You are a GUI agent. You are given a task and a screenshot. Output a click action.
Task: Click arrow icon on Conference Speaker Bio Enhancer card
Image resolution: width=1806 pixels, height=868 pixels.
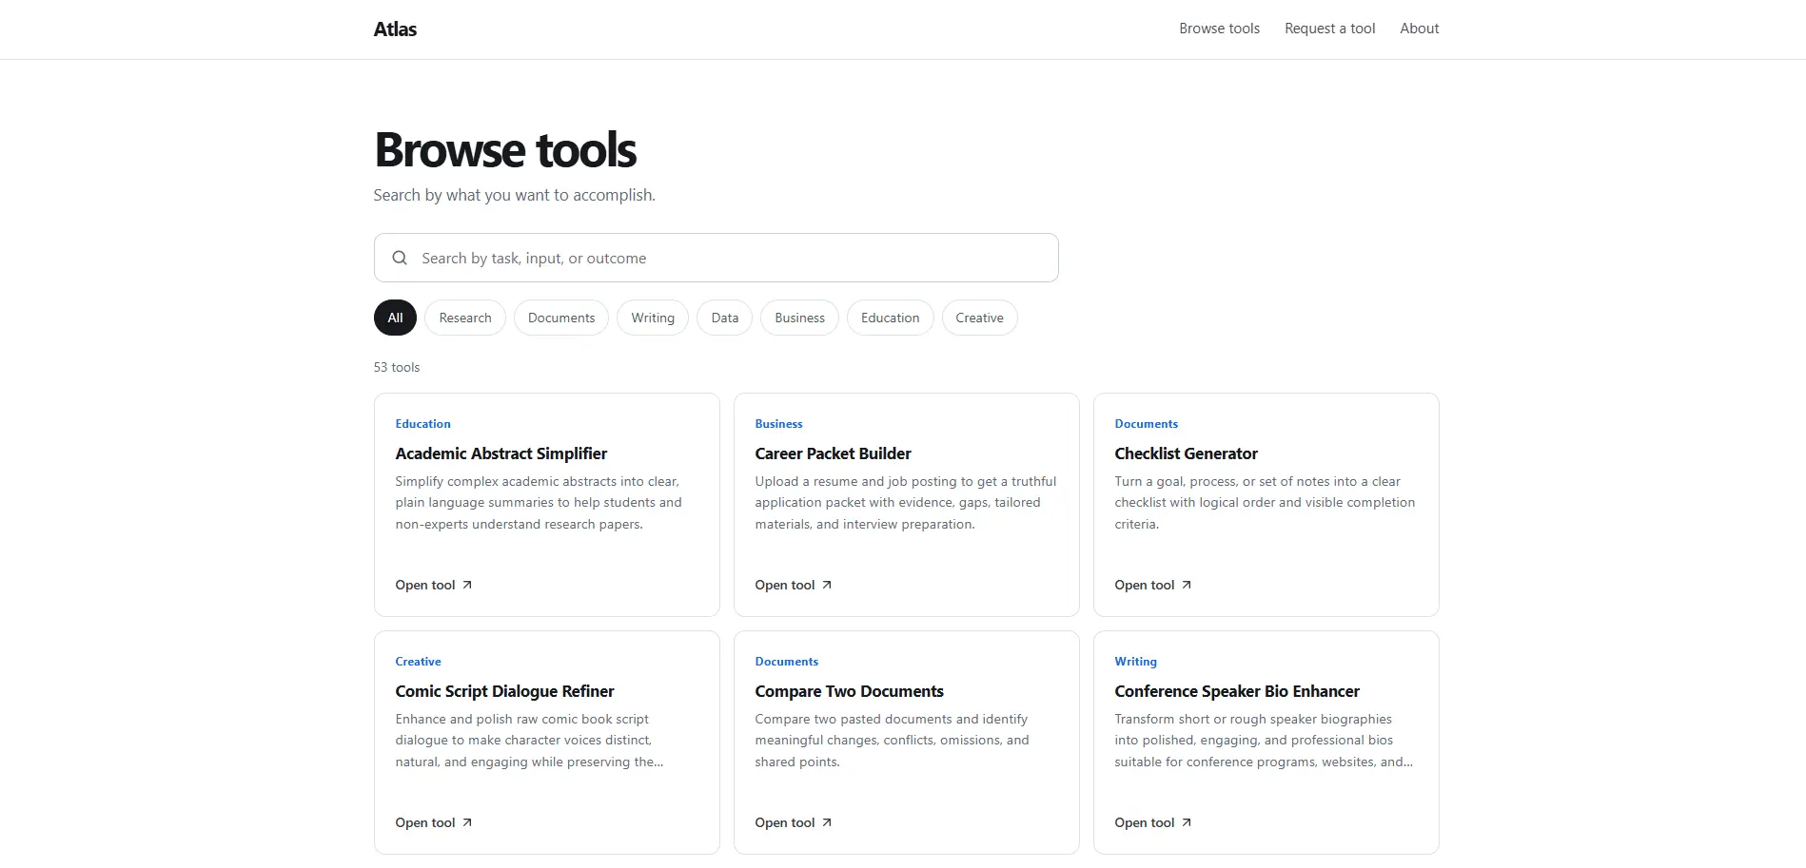[x=1187, y=822]
